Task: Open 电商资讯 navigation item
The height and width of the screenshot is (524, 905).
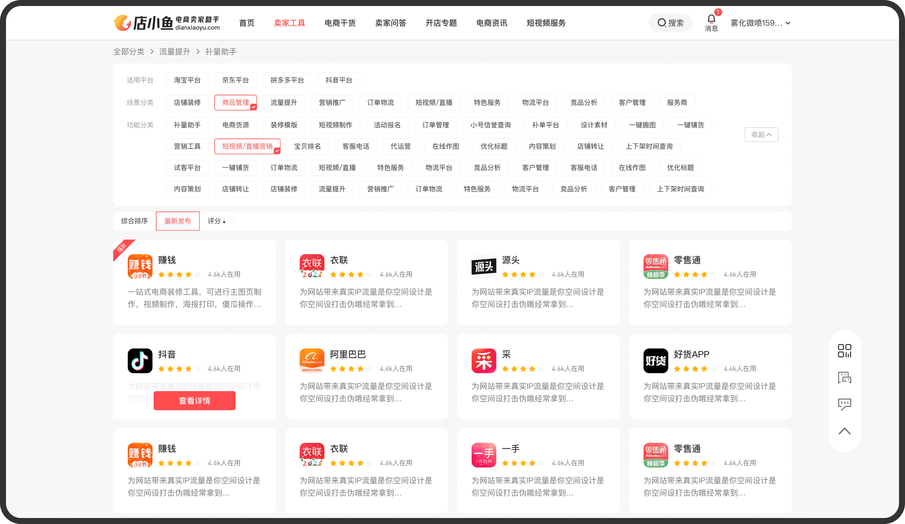Action: tap(492, 23)
